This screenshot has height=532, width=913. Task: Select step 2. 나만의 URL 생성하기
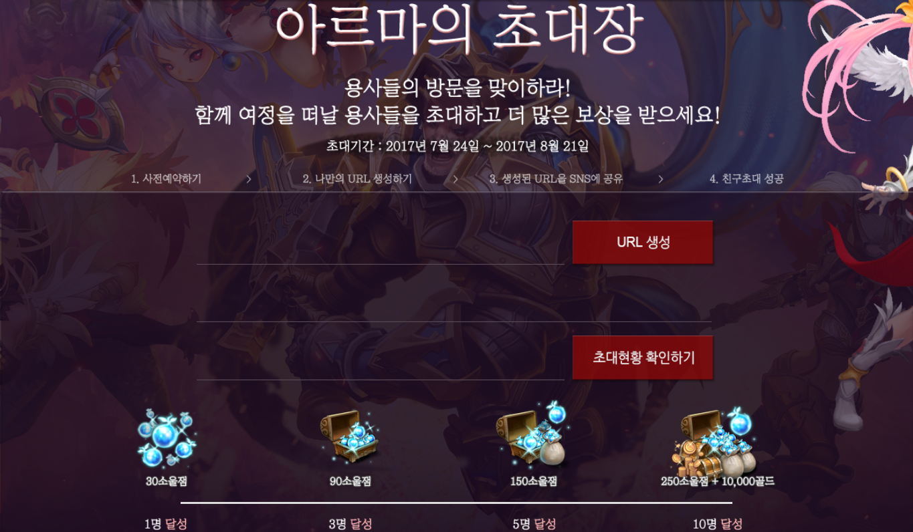pos(357,179)
